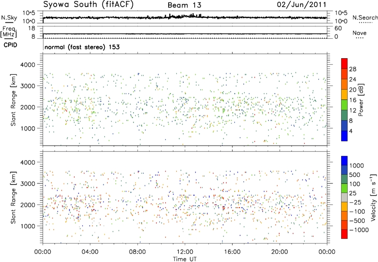Click the "28" tick on Power colorbar
This screenshot has width=378, height=262.
tap(352, 69)
